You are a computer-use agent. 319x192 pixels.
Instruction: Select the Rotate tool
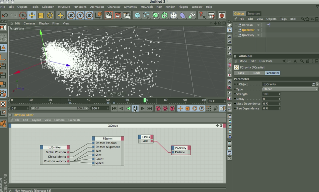click(x=50, y=15)
